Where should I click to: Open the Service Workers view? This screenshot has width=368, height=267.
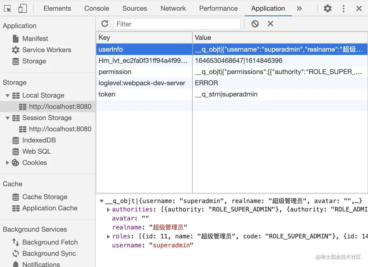click(46, 50)
